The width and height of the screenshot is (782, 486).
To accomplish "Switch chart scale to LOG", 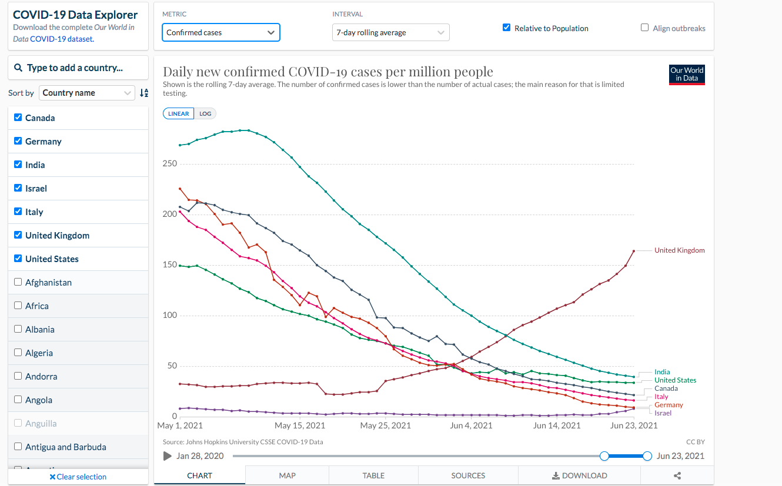I will [205, 113].
